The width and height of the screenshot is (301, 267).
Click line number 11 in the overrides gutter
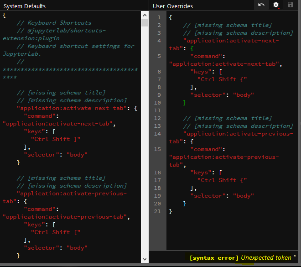pos(157,110)
